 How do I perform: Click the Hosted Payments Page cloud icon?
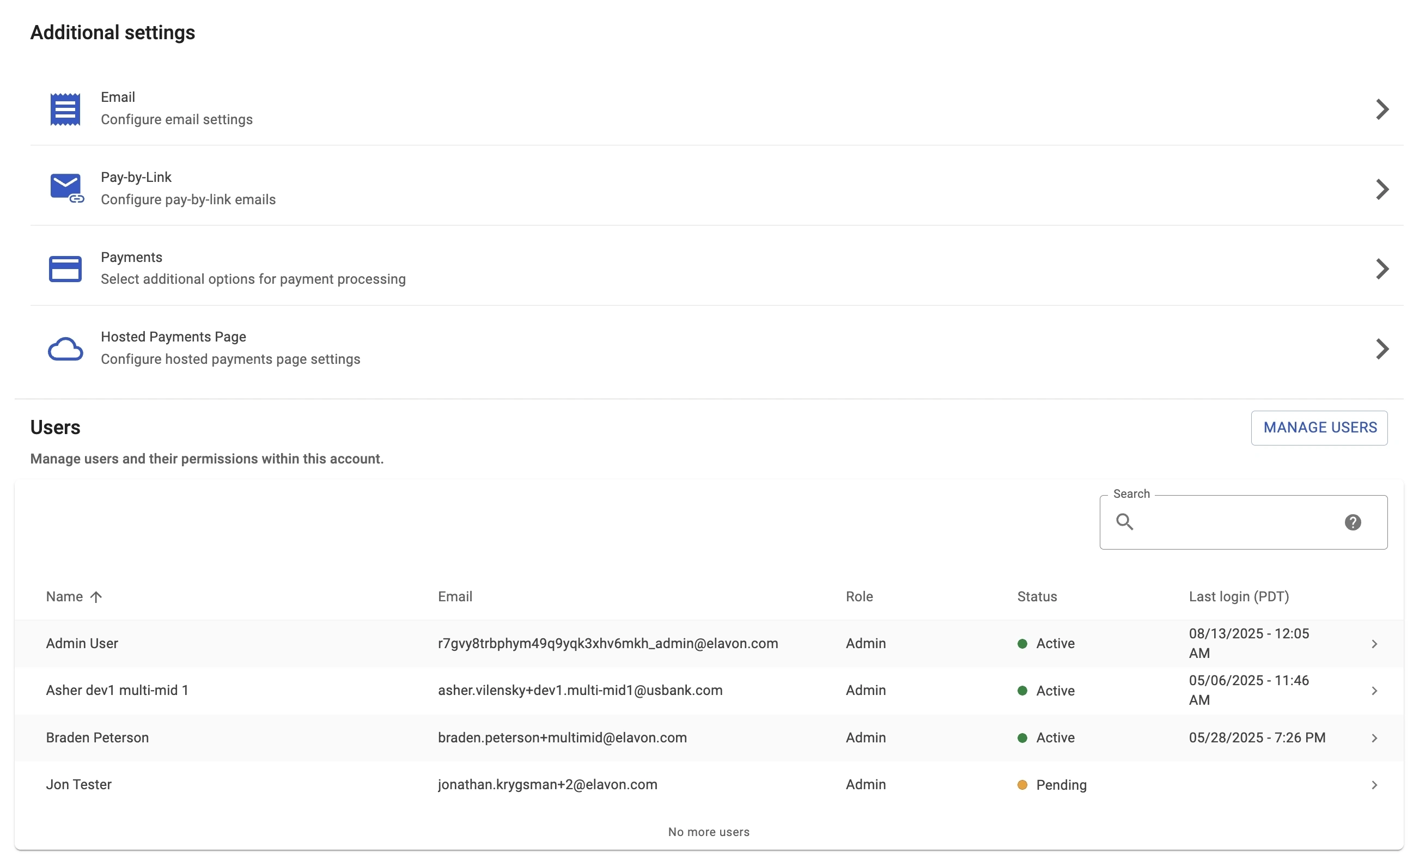[x=65, y=349]
